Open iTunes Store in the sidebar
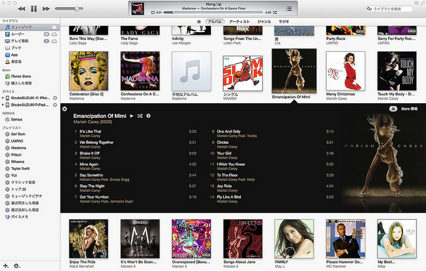 [21, 77]
